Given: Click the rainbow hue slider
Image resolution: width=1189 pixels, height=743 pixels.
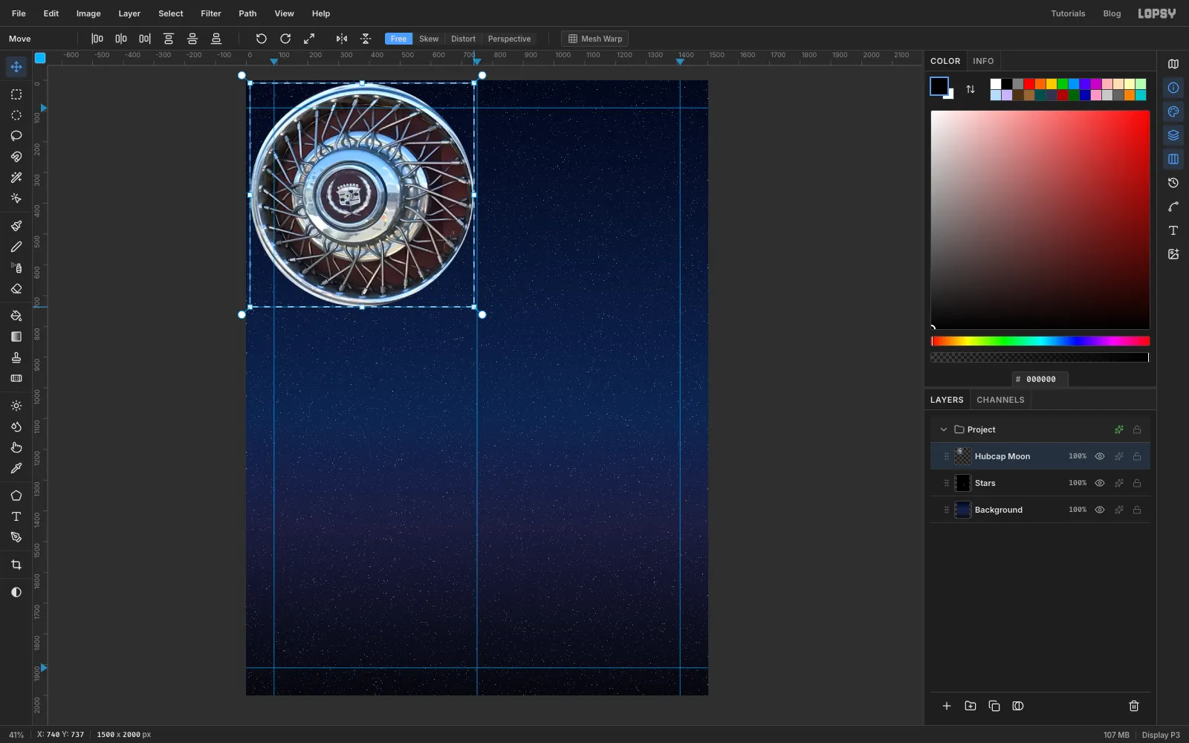Looking at the screenshot, I should (x=1040, y=341).
